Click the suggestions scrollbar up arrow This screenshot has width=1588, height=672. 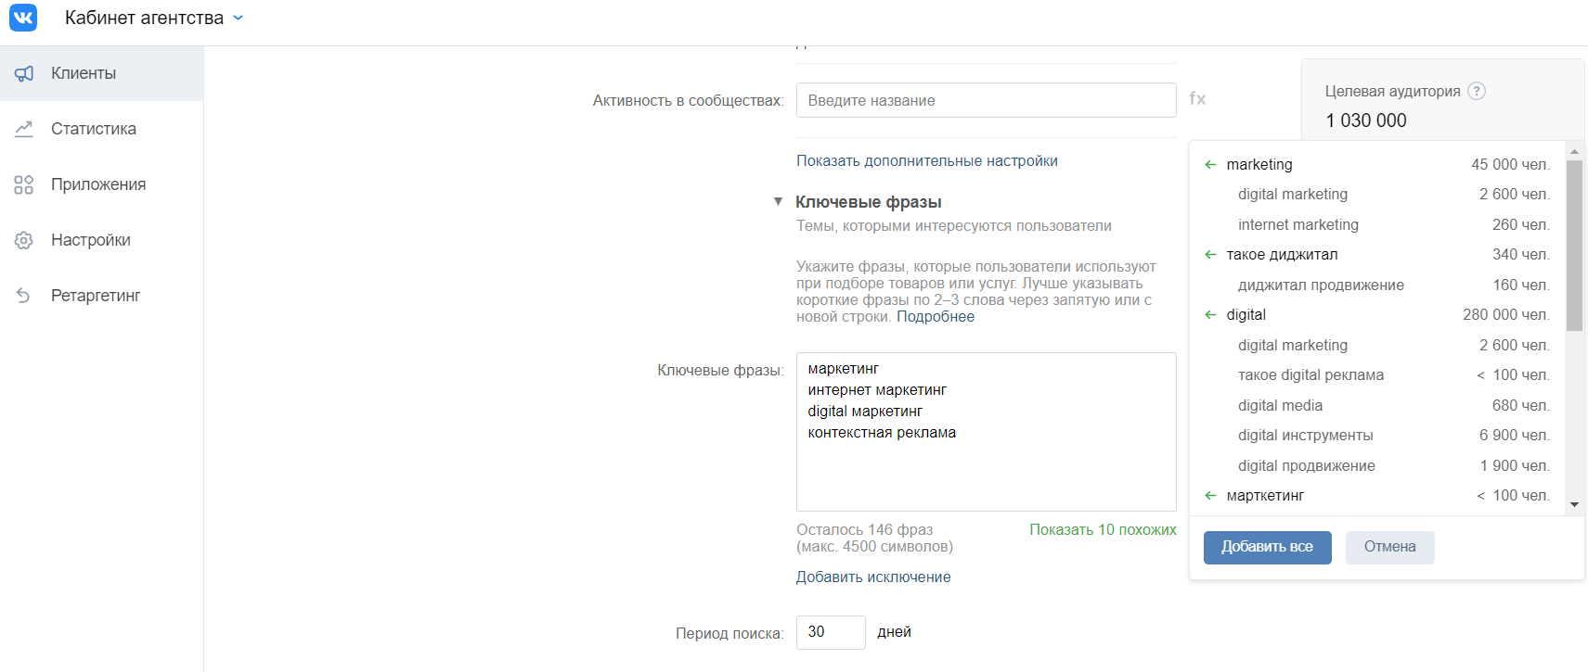[1574, 150]
